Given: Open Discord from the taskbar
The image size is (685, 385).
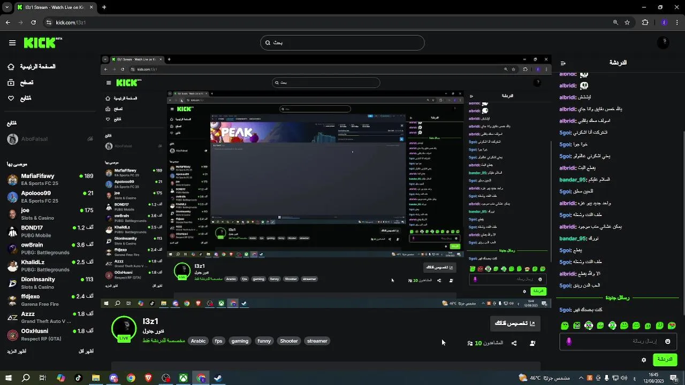Looking at the screenshot, I should (113, 378).
